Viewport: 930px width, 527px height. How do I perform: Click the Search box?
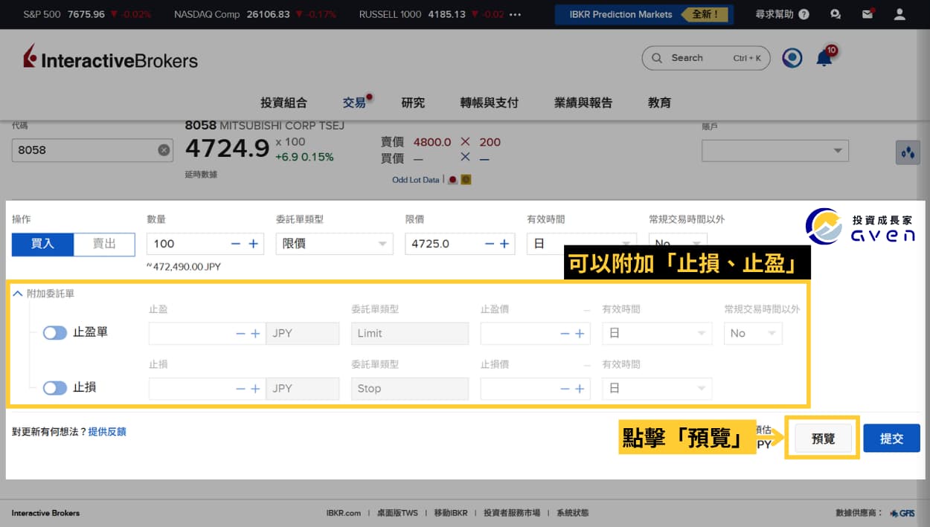(x=705, y=58)
